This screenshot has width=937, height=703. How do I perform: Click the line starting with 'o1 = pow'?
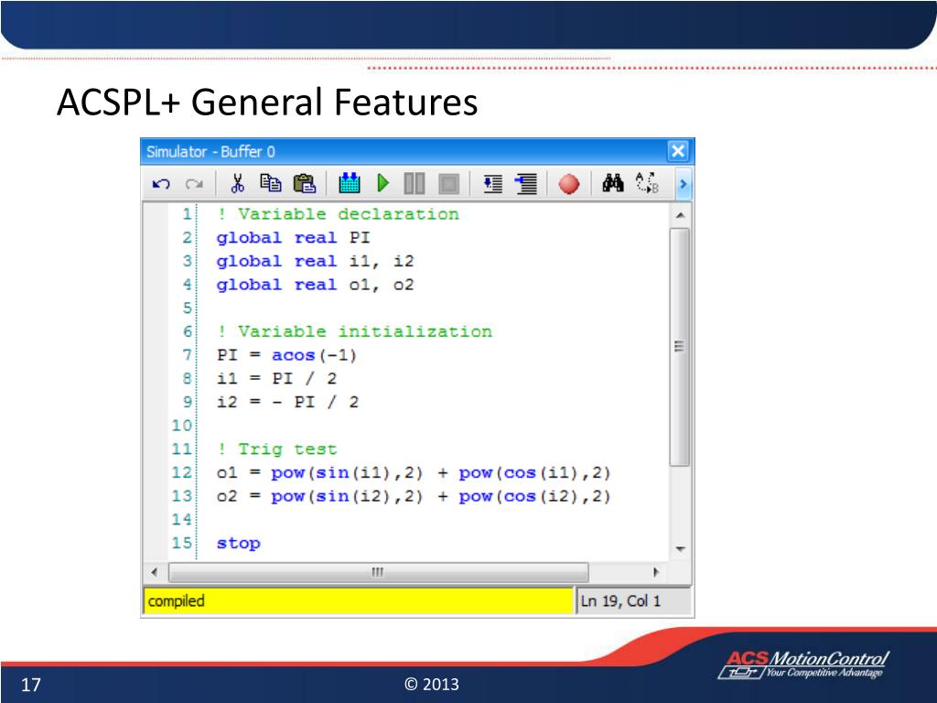pyautogui.click(x=414, y=473)
